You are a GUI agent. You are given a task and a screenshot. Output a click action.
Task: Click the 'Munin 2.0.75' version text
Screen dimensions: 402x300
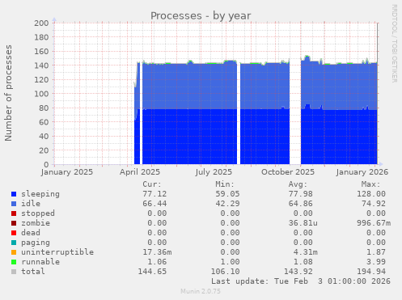(201, 291)
